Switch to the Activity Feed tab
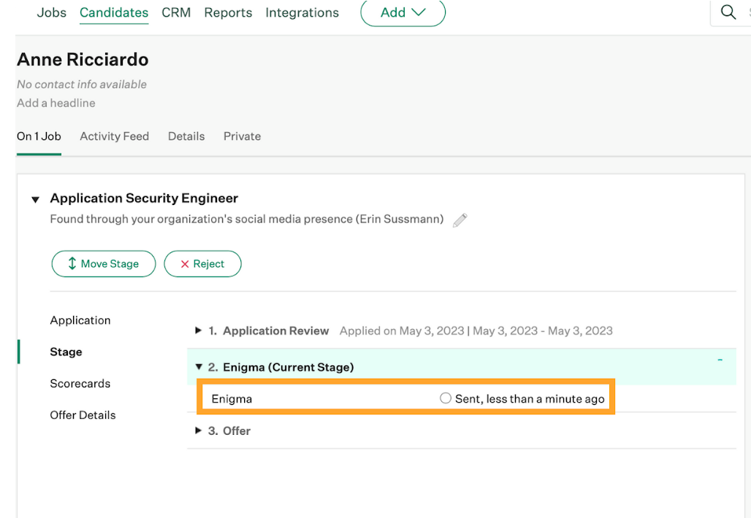 [114, 136]
